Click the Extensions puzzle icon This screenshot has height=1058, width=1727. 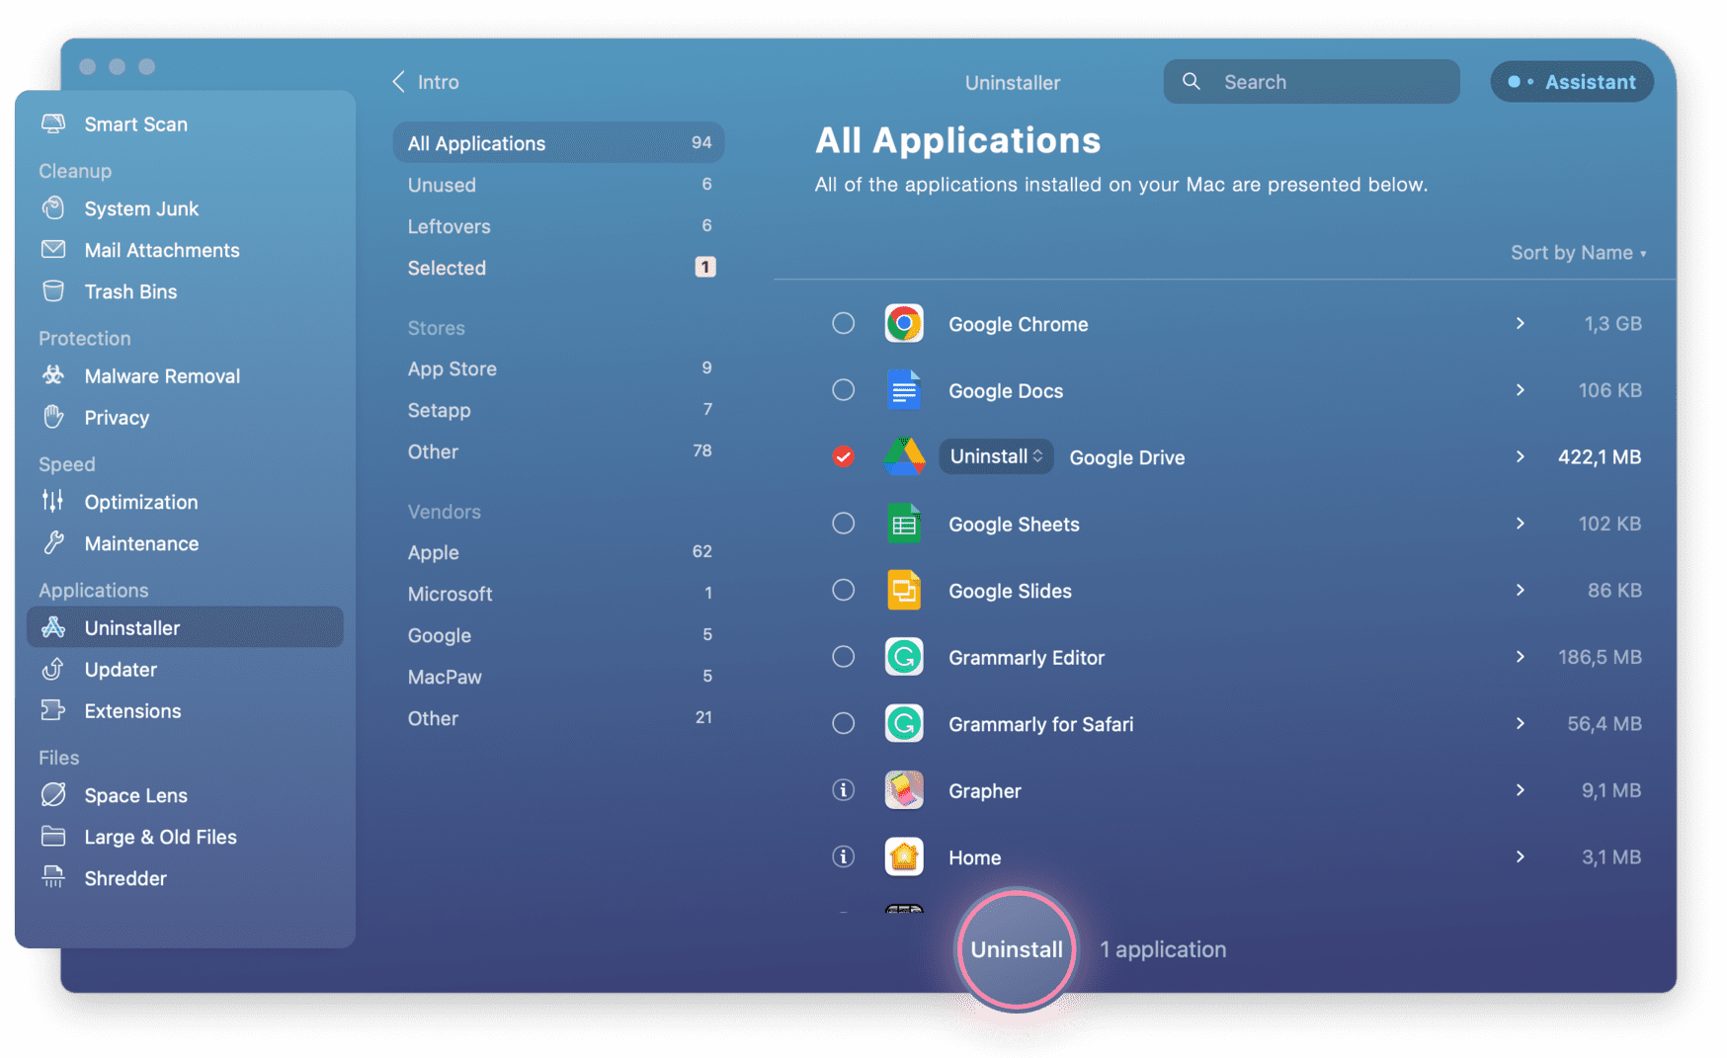[53, 710]
